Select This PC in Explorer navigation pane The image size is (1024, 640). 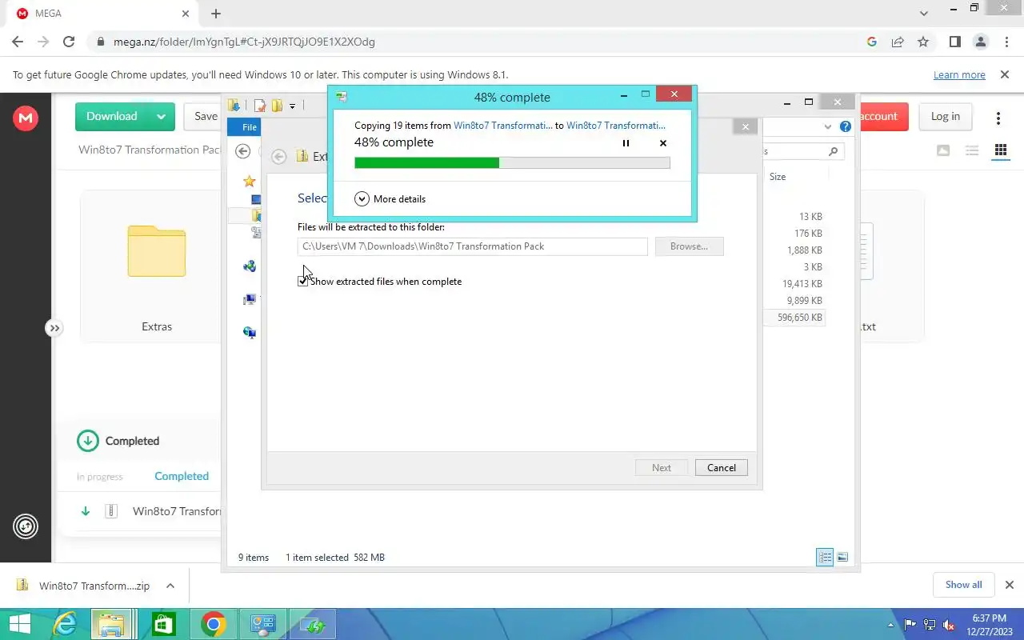(250, 300)
